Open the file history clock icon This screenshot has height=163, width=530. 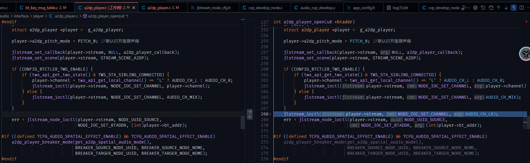point(483,8)
